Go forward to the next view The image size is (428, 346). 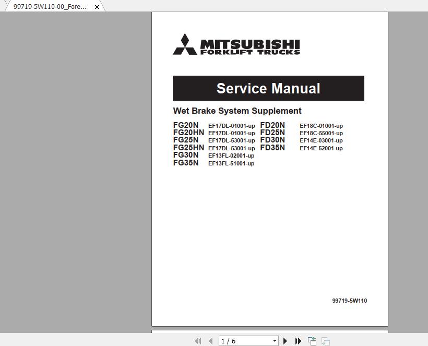325,341
